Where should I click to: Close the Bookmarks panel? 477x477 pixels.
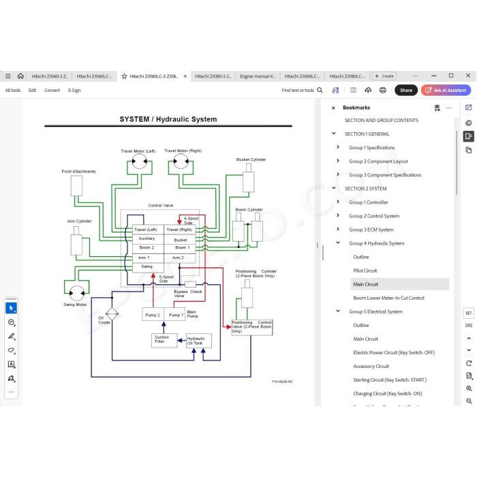pos(333,108)
